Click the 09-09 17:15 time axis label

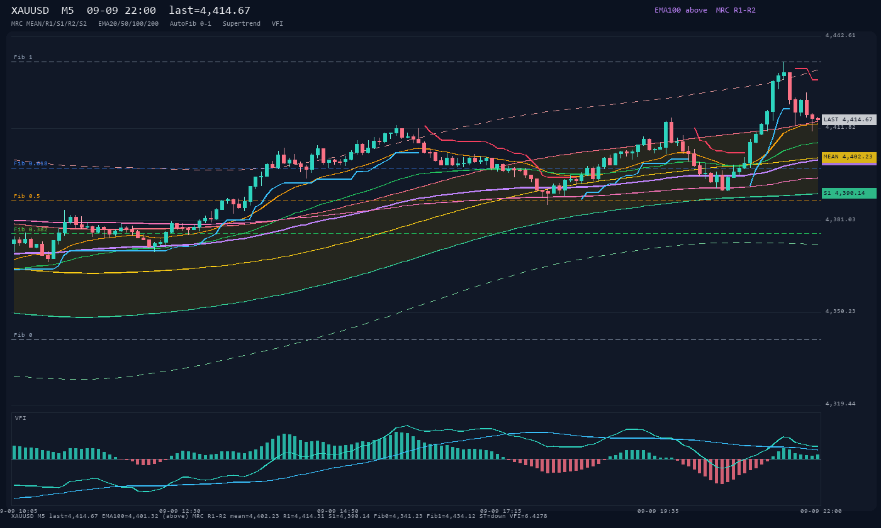pos(501,511)
